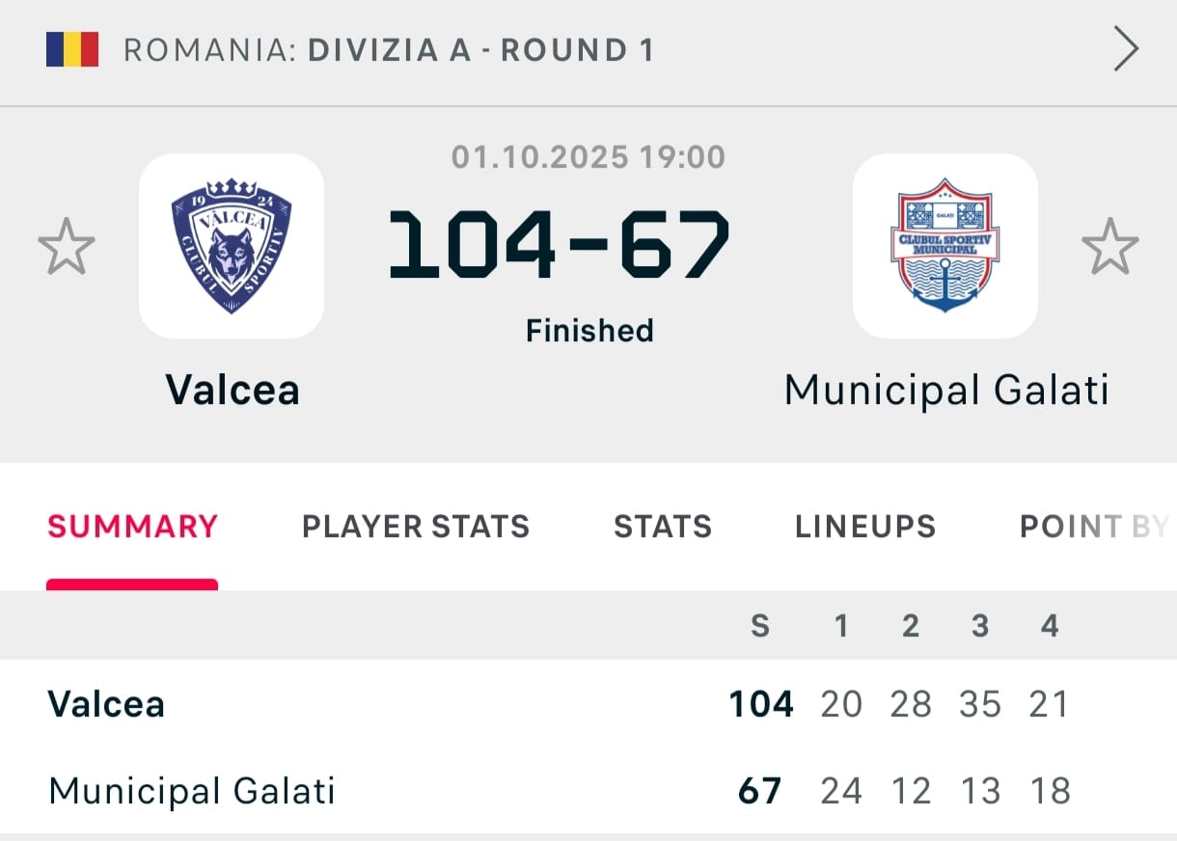
Task: Favorite Valcea with the left star
Action: 67,247
